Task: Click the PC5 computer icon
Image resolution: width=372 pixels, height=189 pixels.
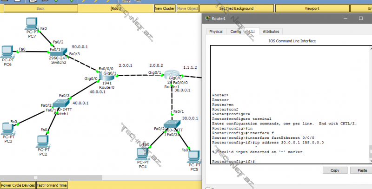Action: 194,157
